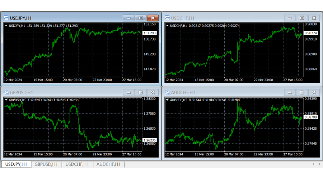Expand the triangle beside USDCHF,H1 chart label
323x179 pixels.
click(x=167, y=25)
